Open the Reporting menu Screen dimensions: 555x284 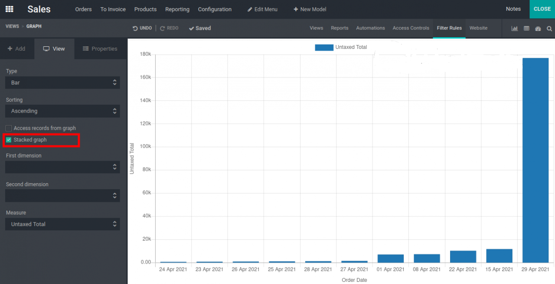tap(177, 9)
